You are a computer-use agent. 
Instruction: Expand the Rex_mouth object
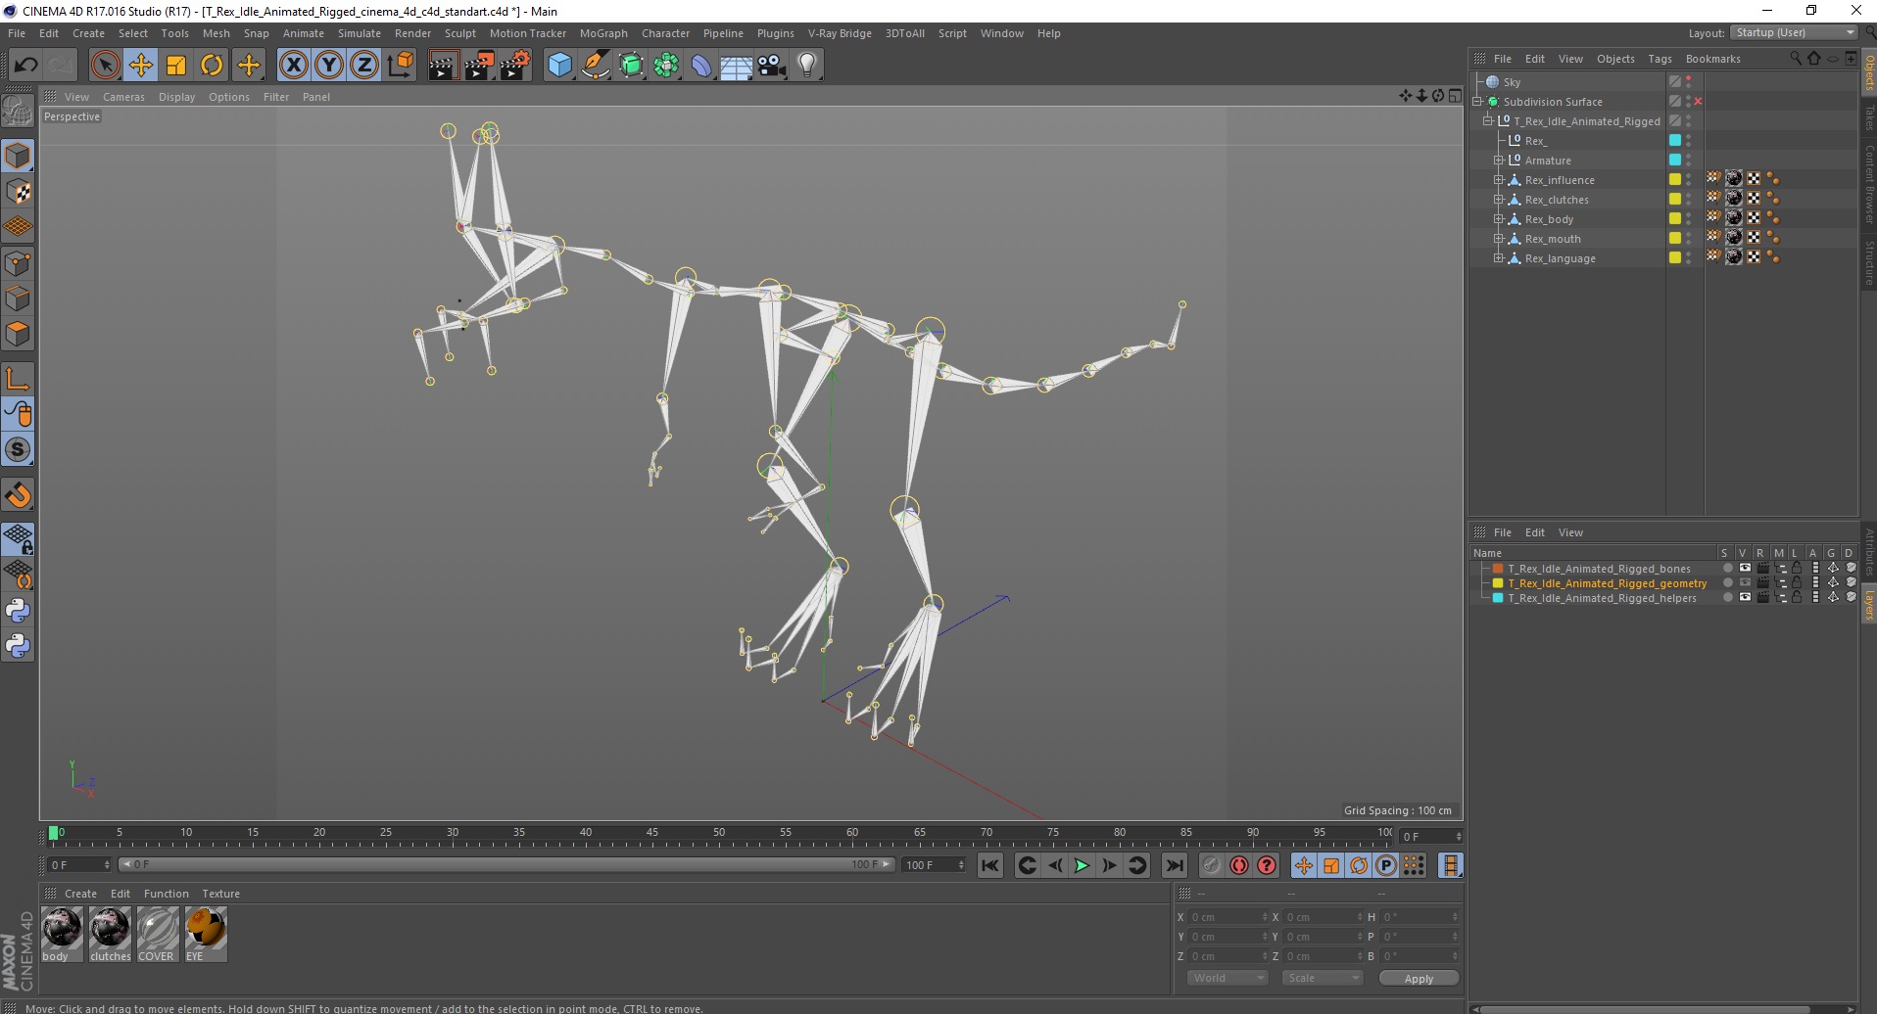[1498, 239]
